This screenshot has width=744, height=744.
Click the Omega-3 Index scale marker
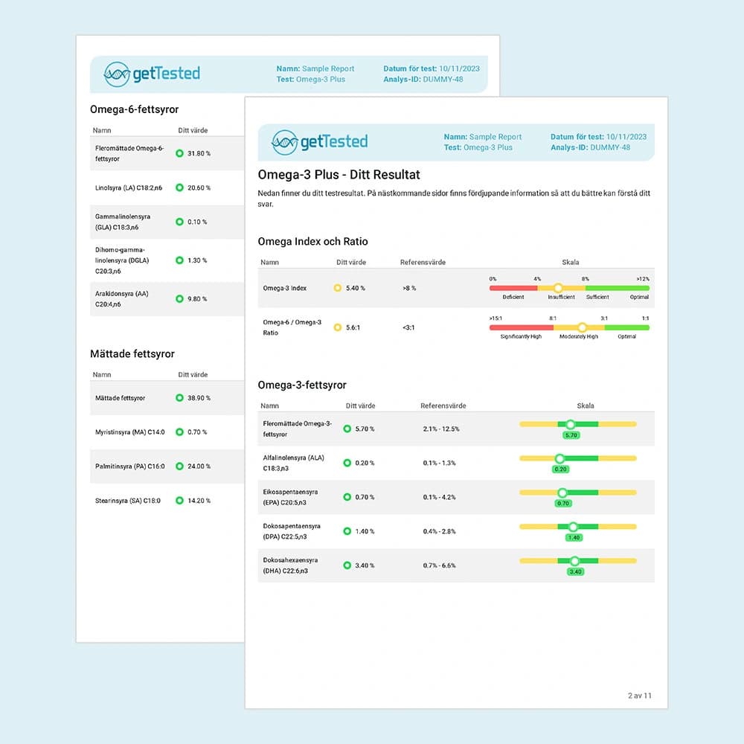[x=558, y=288]
